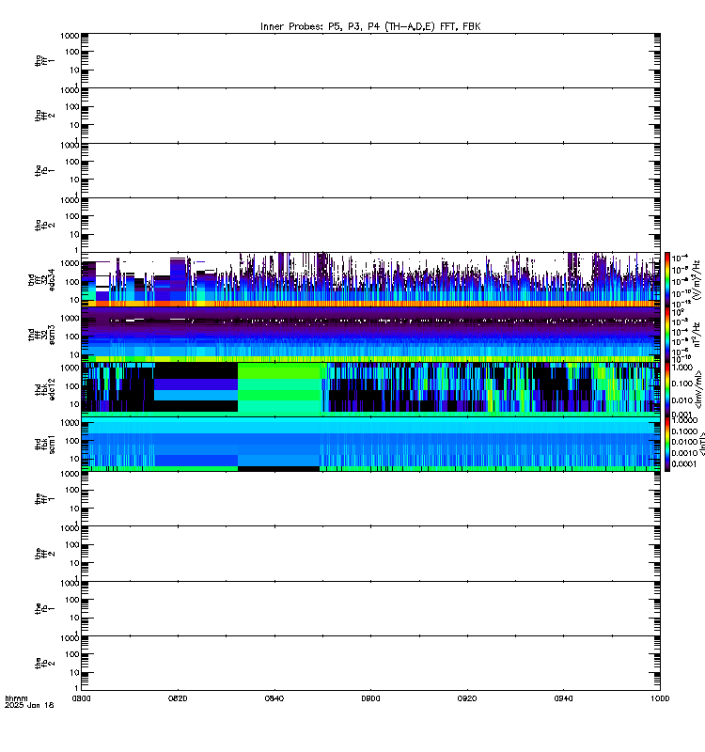Viewport: 705px width, 752px height.
Task: Click the solid green block in edc12 panel
Action: 279,389
